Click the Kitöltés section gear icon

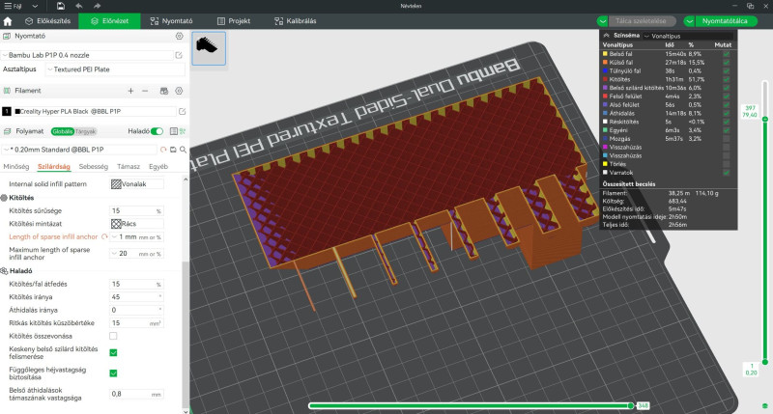click(x=4, y=198)
